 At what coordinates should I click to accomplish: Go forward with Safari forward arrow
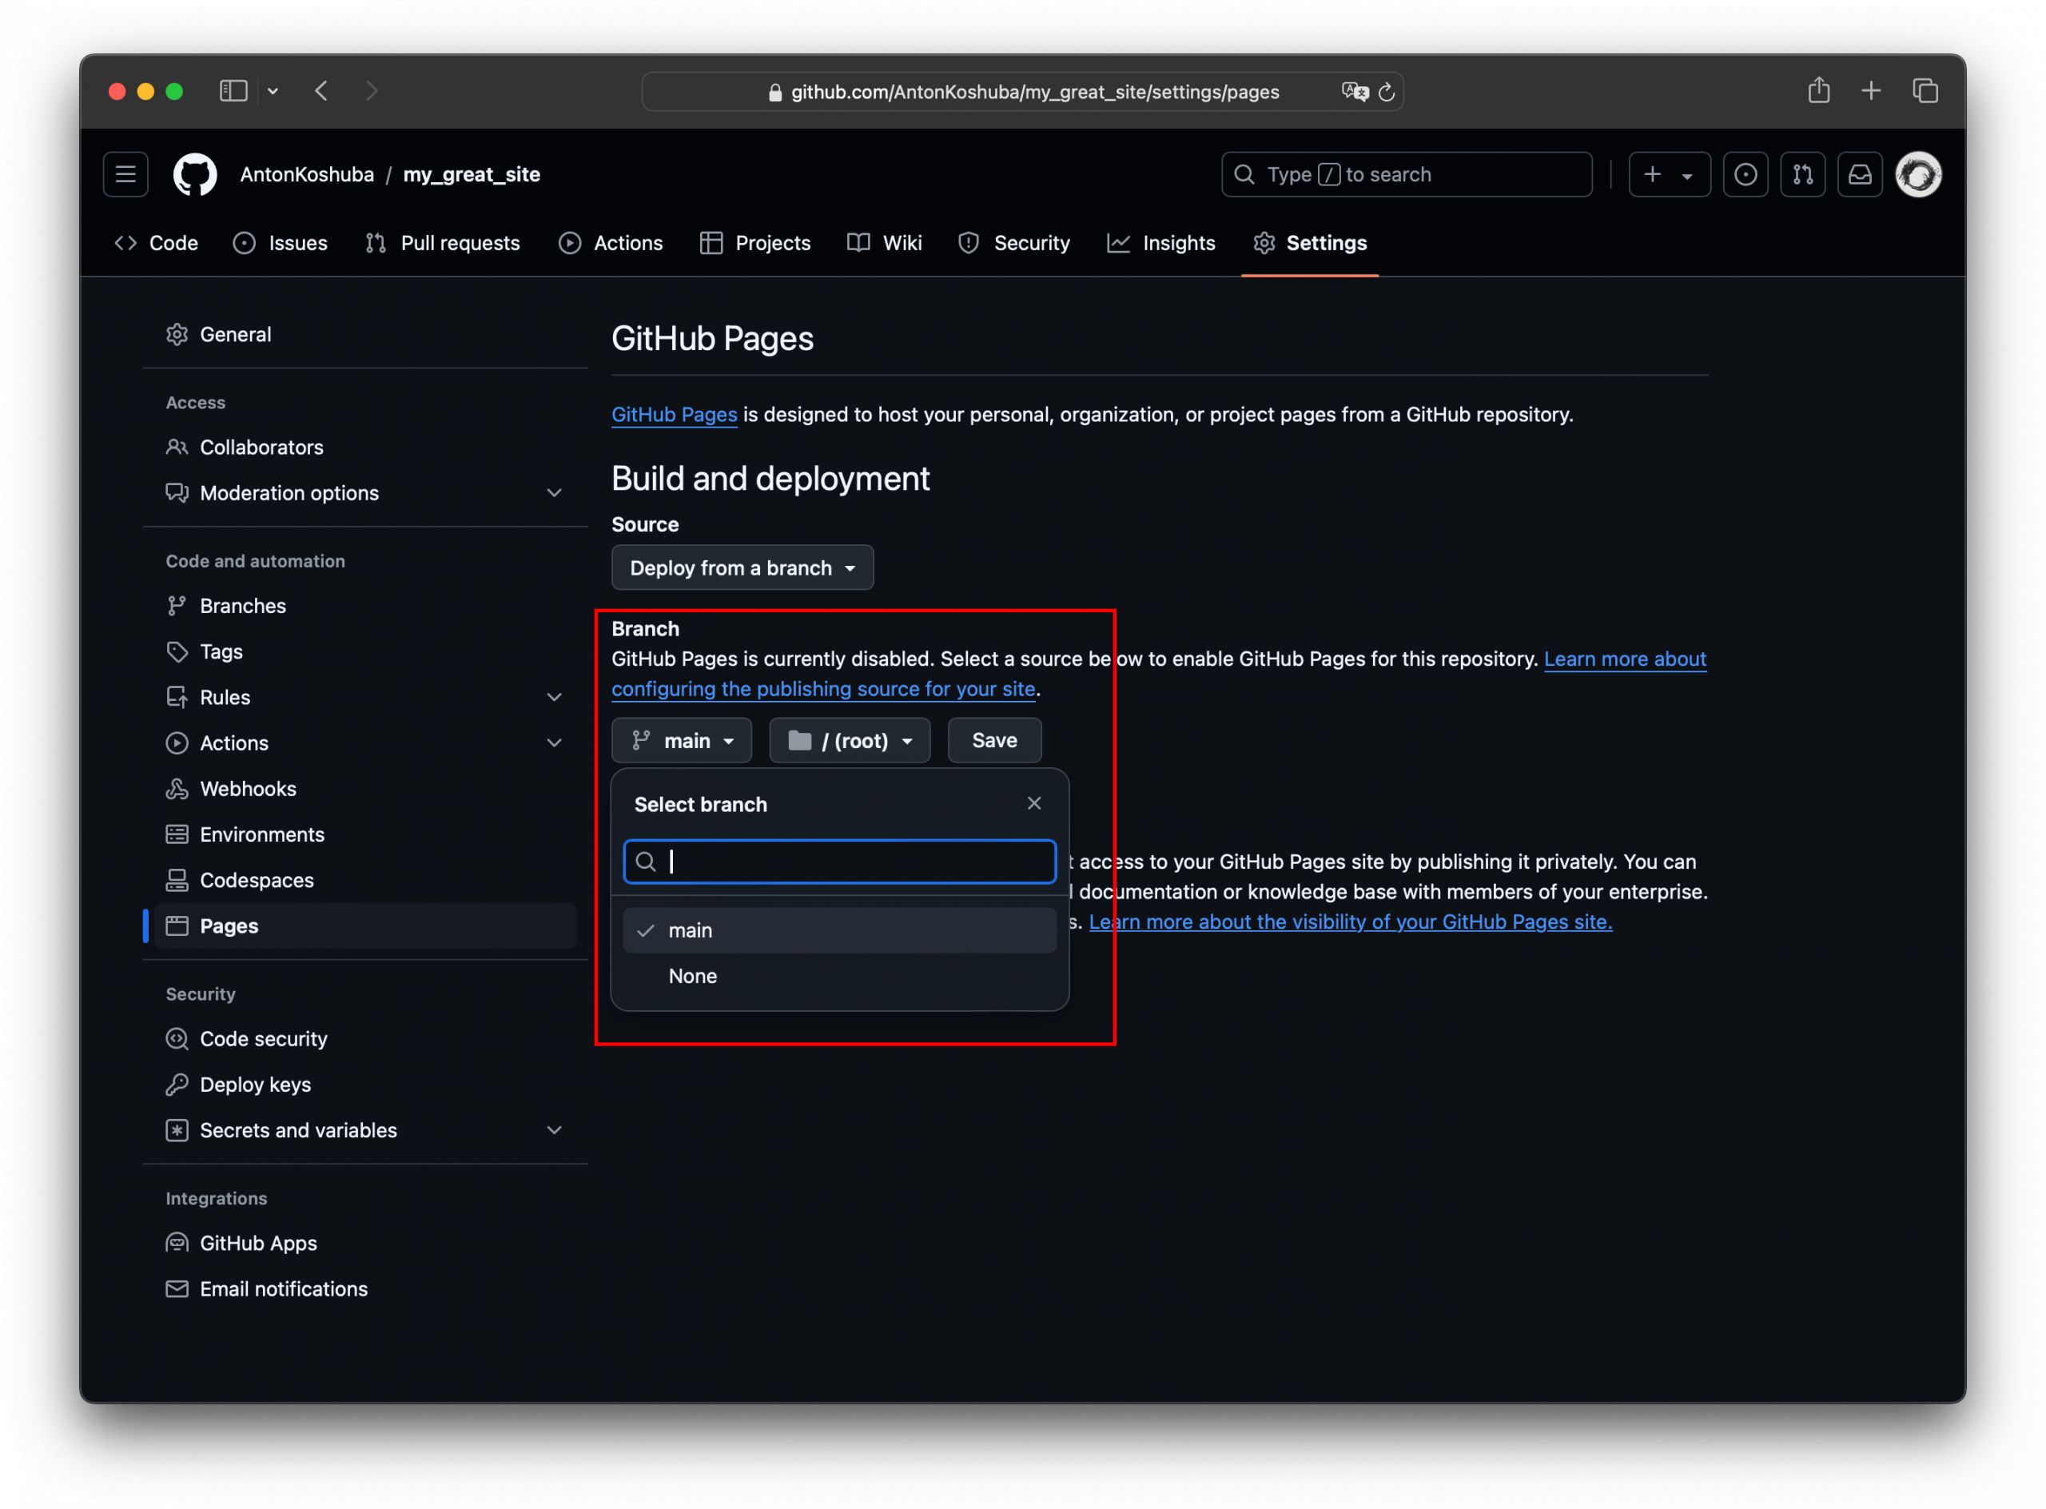(372, 90)
